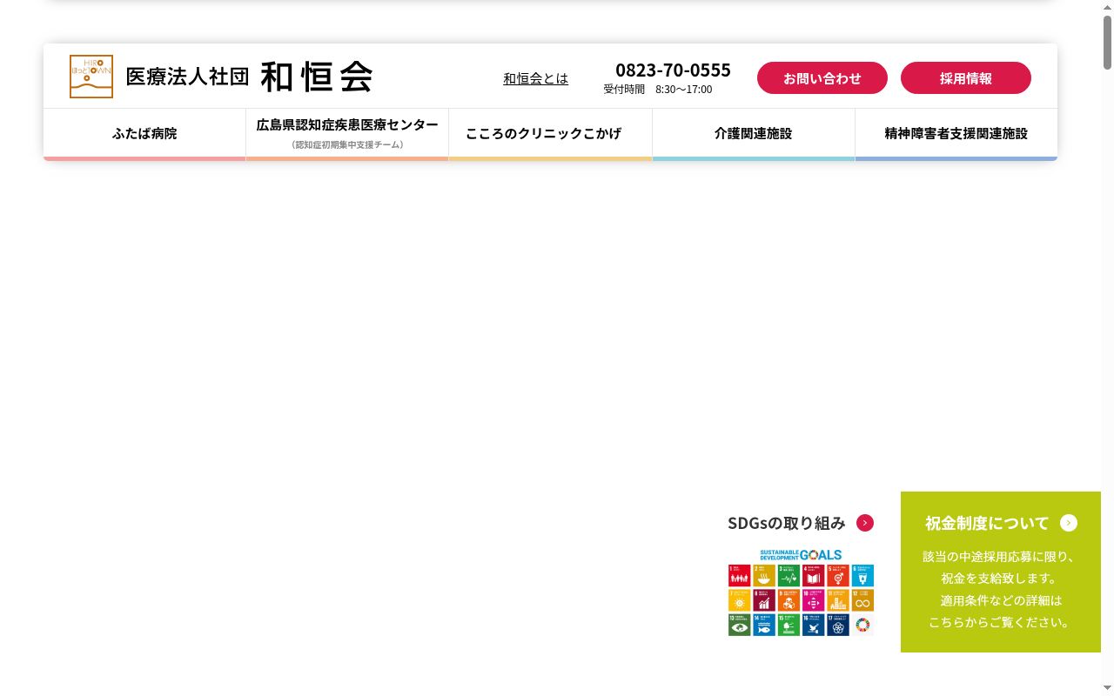
Task: Click phone number 0823-70-0555
Action: [673, 70]
